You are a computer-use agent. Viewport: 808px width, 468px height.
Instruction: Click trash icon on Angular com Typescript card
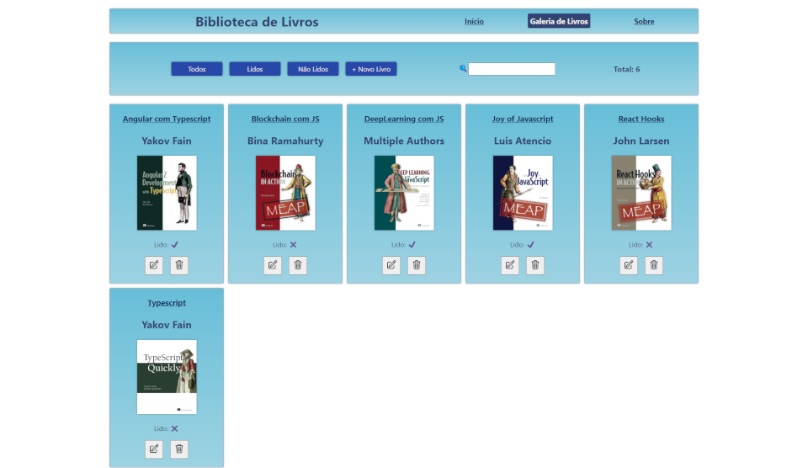point(179,265)
